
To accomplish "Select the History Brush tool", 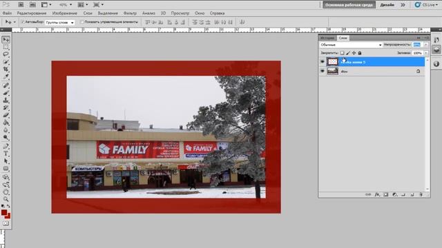I will (x=6, y=107).
